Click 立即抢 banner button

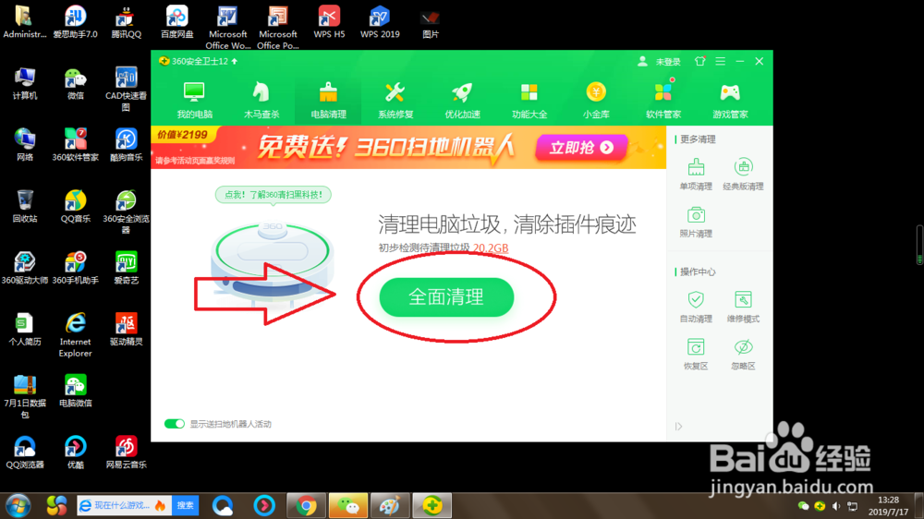point(581,147)
